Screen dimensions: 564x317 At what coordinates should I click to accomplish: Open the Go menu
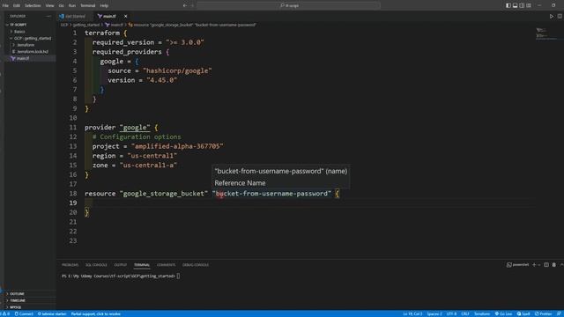61,5
